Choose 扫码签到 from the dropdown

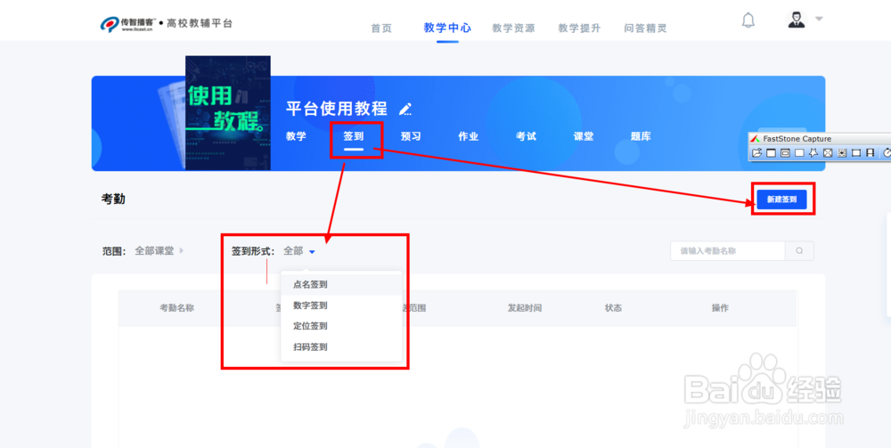click(x=341, y=347)
